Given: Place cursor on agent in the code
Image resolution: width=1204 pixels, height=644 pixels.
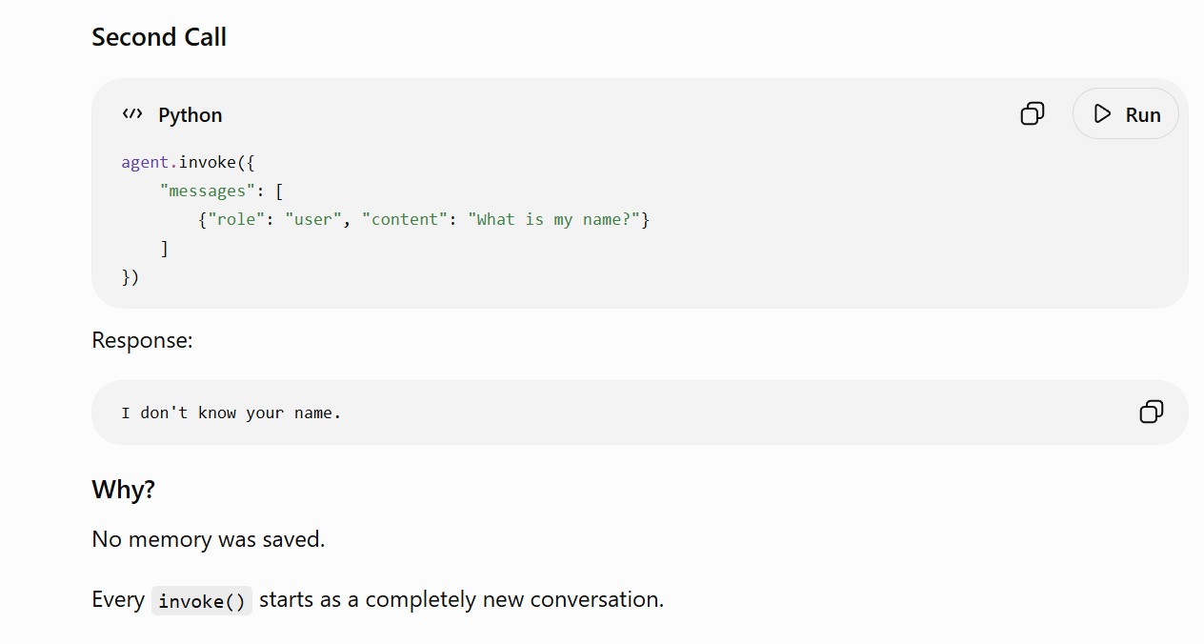Looking at the screenshot, I should [145, 162].
